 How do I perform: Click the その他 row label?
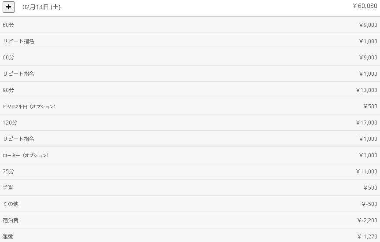(11, 204)
